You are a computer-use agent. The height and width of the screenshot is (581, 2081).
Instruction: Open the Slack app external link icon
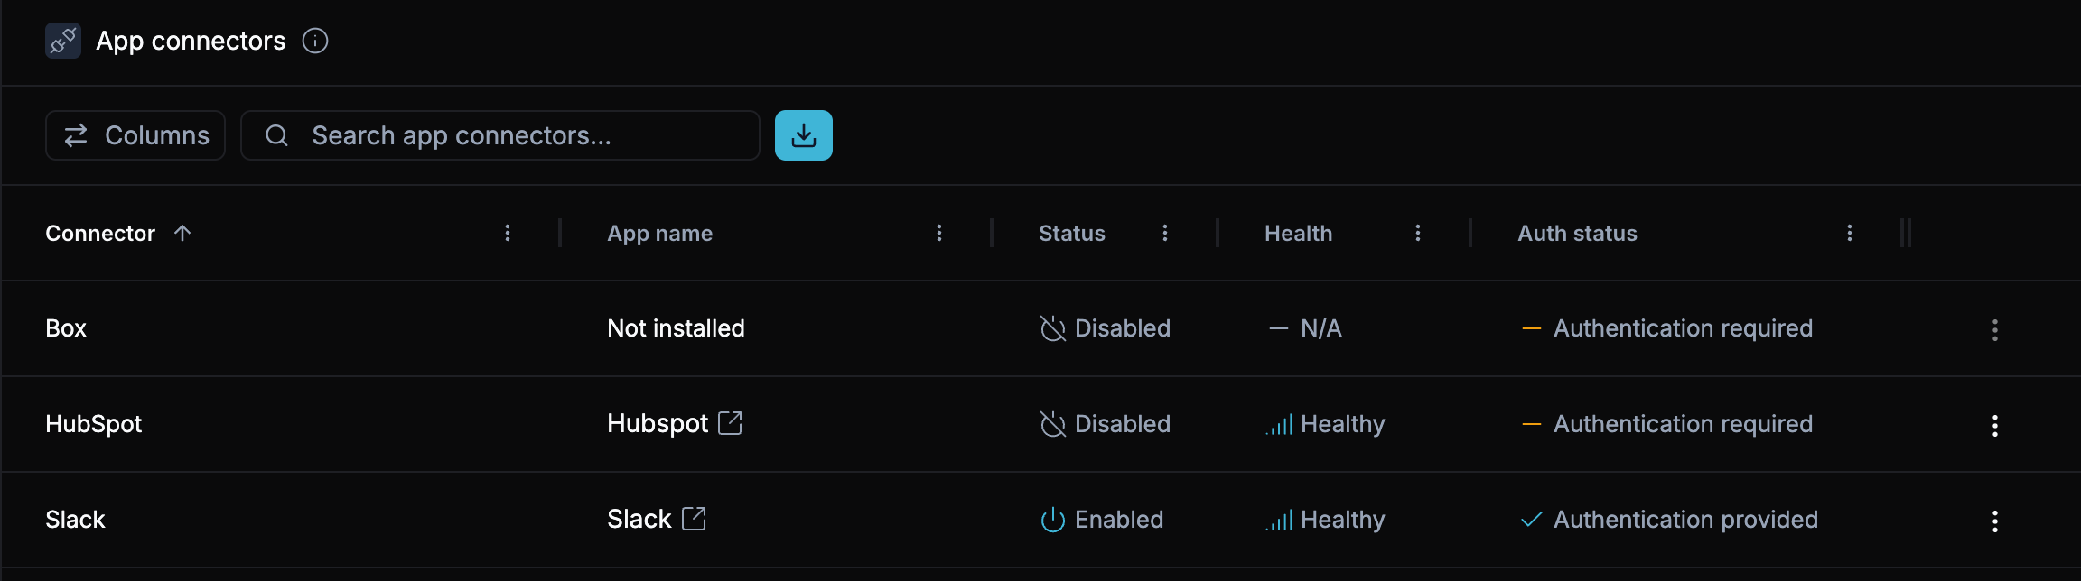coord(694,519)
